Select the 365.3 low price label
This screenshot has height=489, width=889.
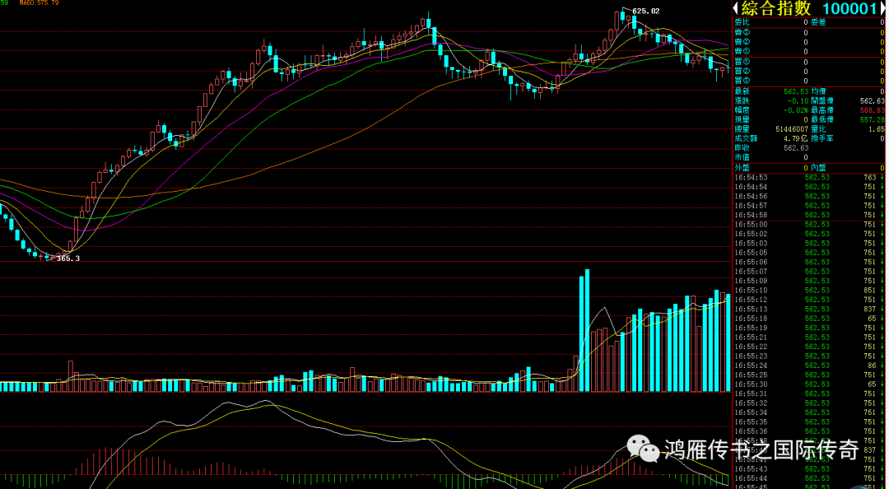click(68, 258)
